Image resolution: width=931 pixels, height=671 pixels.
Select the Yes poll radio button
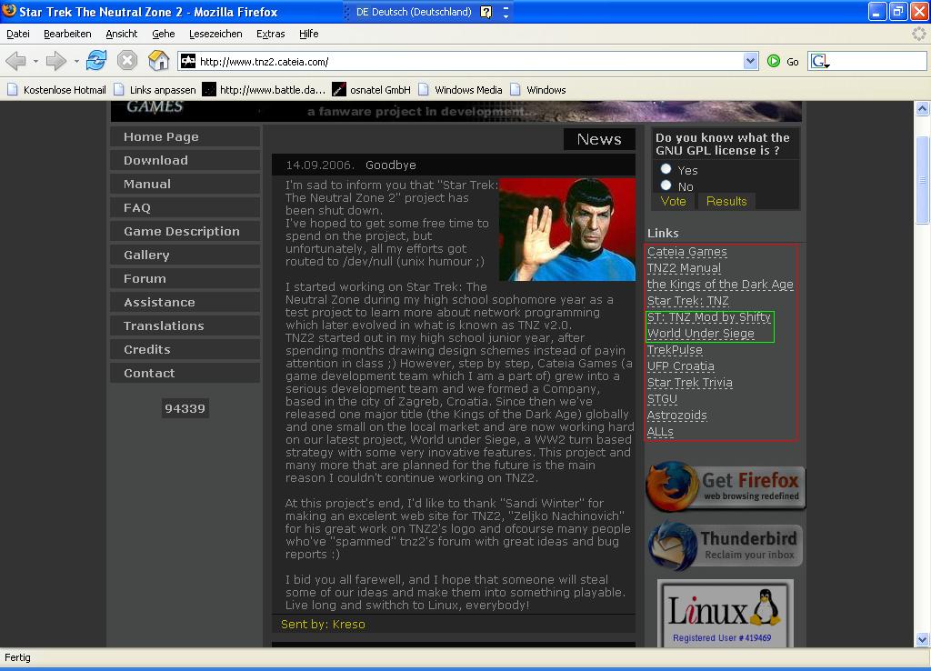point(666,169)
